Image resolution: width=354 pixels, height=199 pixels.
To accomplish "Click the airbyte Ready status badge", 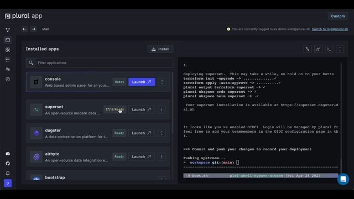I will [x=119, y=156].
